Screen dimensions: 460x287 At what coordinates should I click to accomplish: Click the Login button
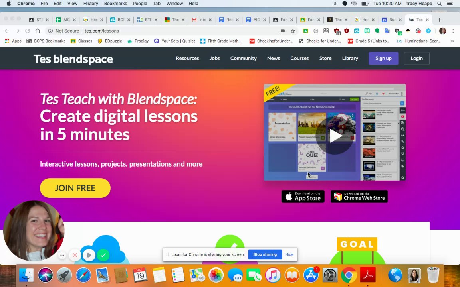tap(416, 58)
